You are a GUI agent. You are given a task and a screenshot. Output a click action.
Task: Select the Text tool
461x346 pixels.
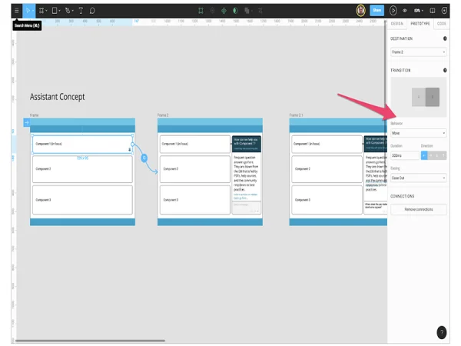[x=81, y=11]
